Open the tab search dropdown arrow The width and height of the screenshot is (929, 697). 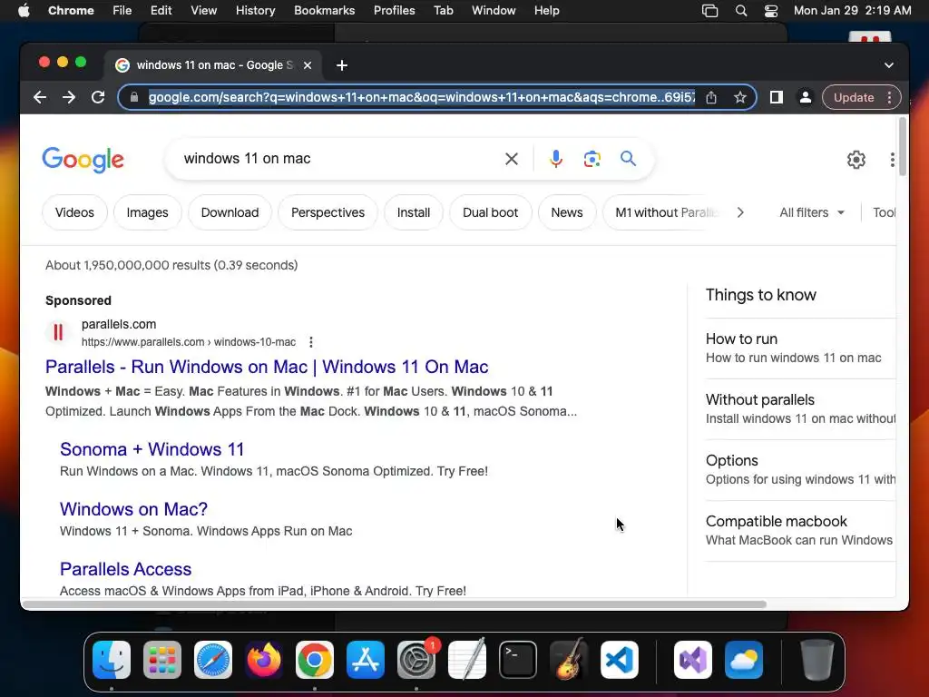[x=889, y=65]
